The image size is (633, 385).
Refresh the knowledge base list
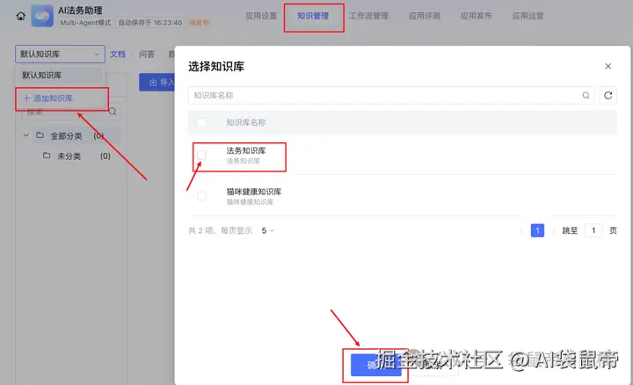[x=608, y=95]
